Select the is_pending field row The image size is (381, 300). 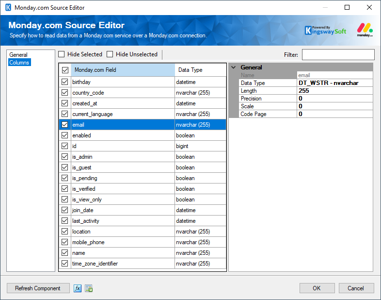coord(143,178)
